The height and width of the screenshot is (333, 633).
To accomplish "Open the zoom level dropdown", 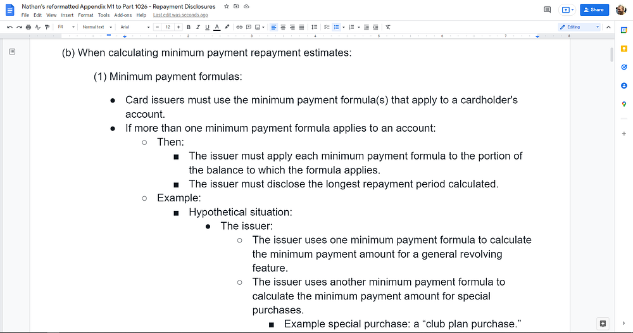I will [x=66, y=27].
